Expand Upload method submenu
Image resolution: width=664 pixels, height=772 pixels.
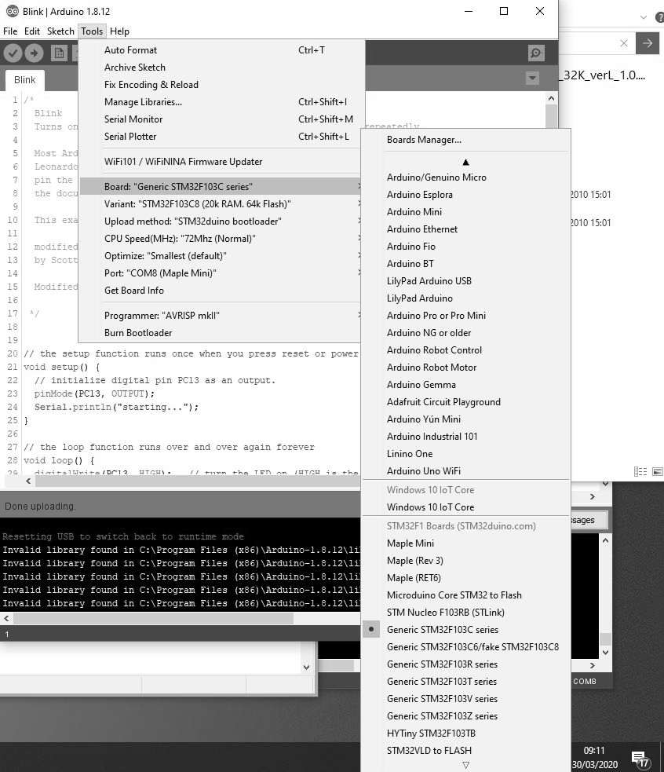pyautogui.click(x=220, y=221)
